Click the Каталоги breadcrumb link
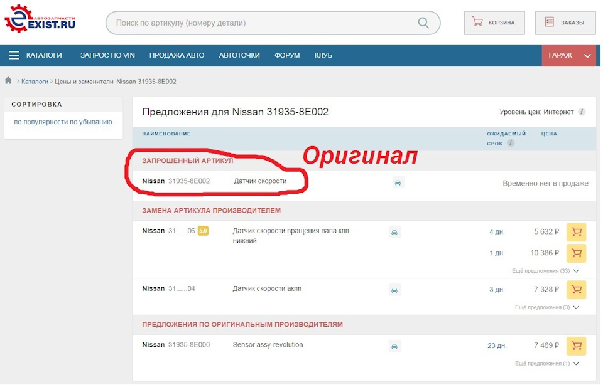 [35, 82]
